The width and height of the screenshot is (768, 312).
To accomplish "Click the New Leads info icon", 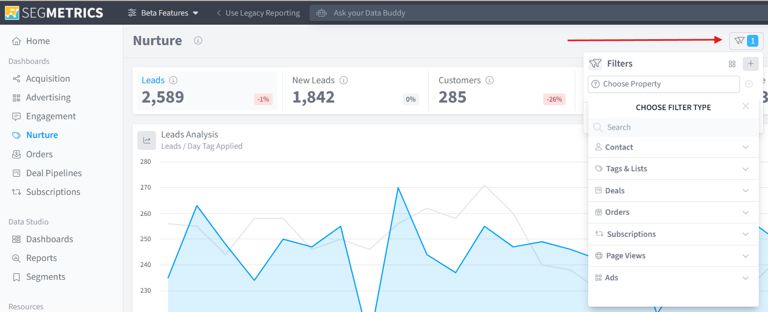I will pos(343,80).
